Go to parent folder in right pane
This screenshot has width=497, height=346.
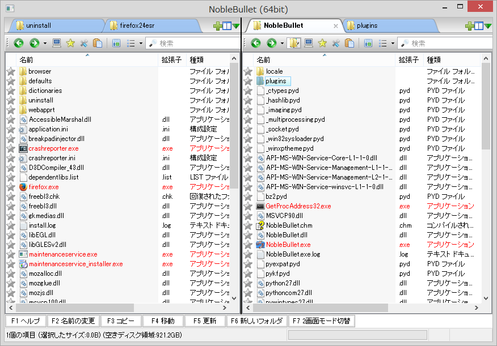[x=294, y=43]
